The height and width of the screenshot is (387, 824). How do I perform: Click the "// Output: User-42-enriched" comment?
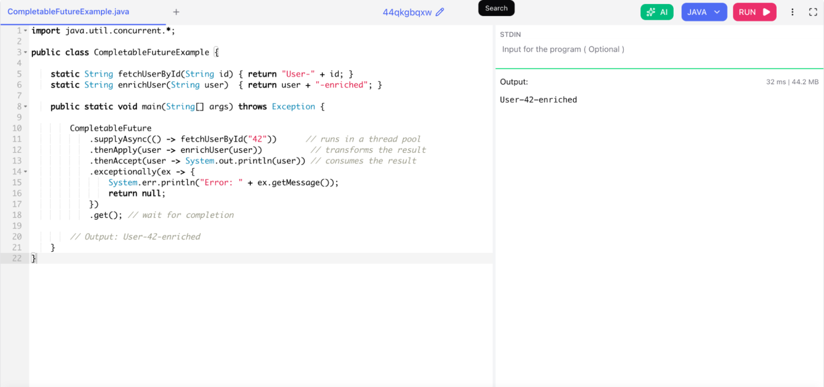(x=135, y=236)
